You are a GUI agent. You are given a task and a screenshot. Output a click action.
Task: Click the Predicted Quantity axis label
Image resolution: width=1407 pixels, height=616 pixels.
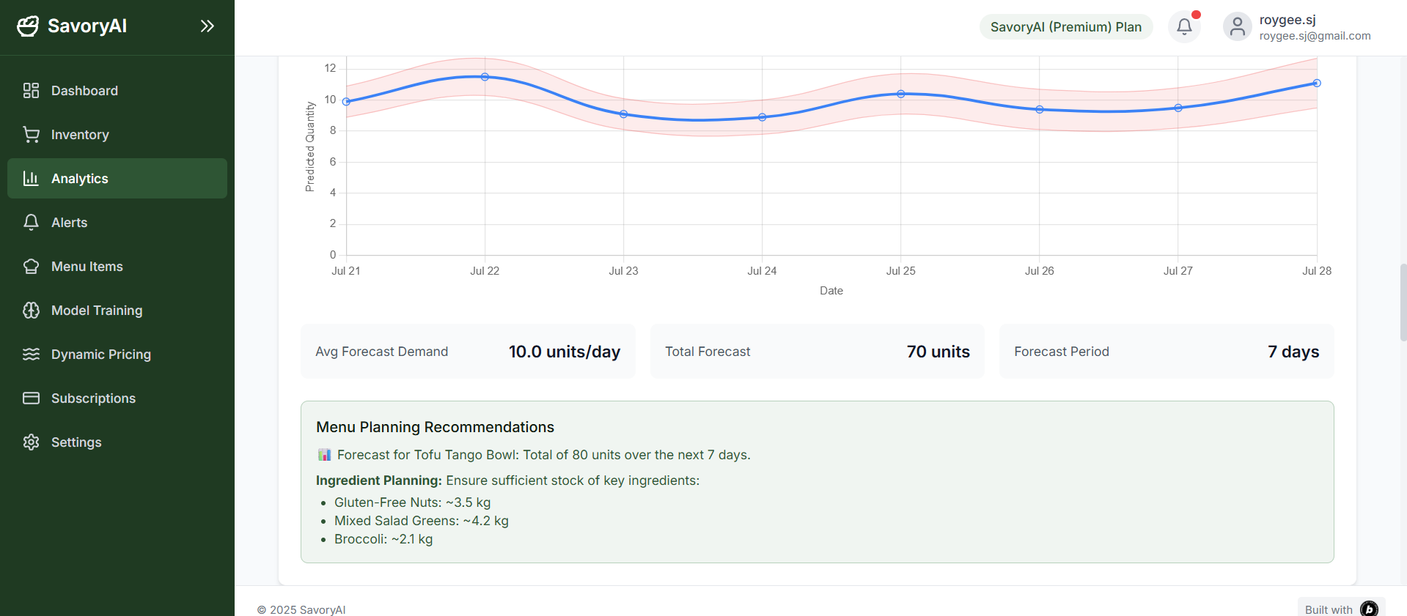pos(309,146)
